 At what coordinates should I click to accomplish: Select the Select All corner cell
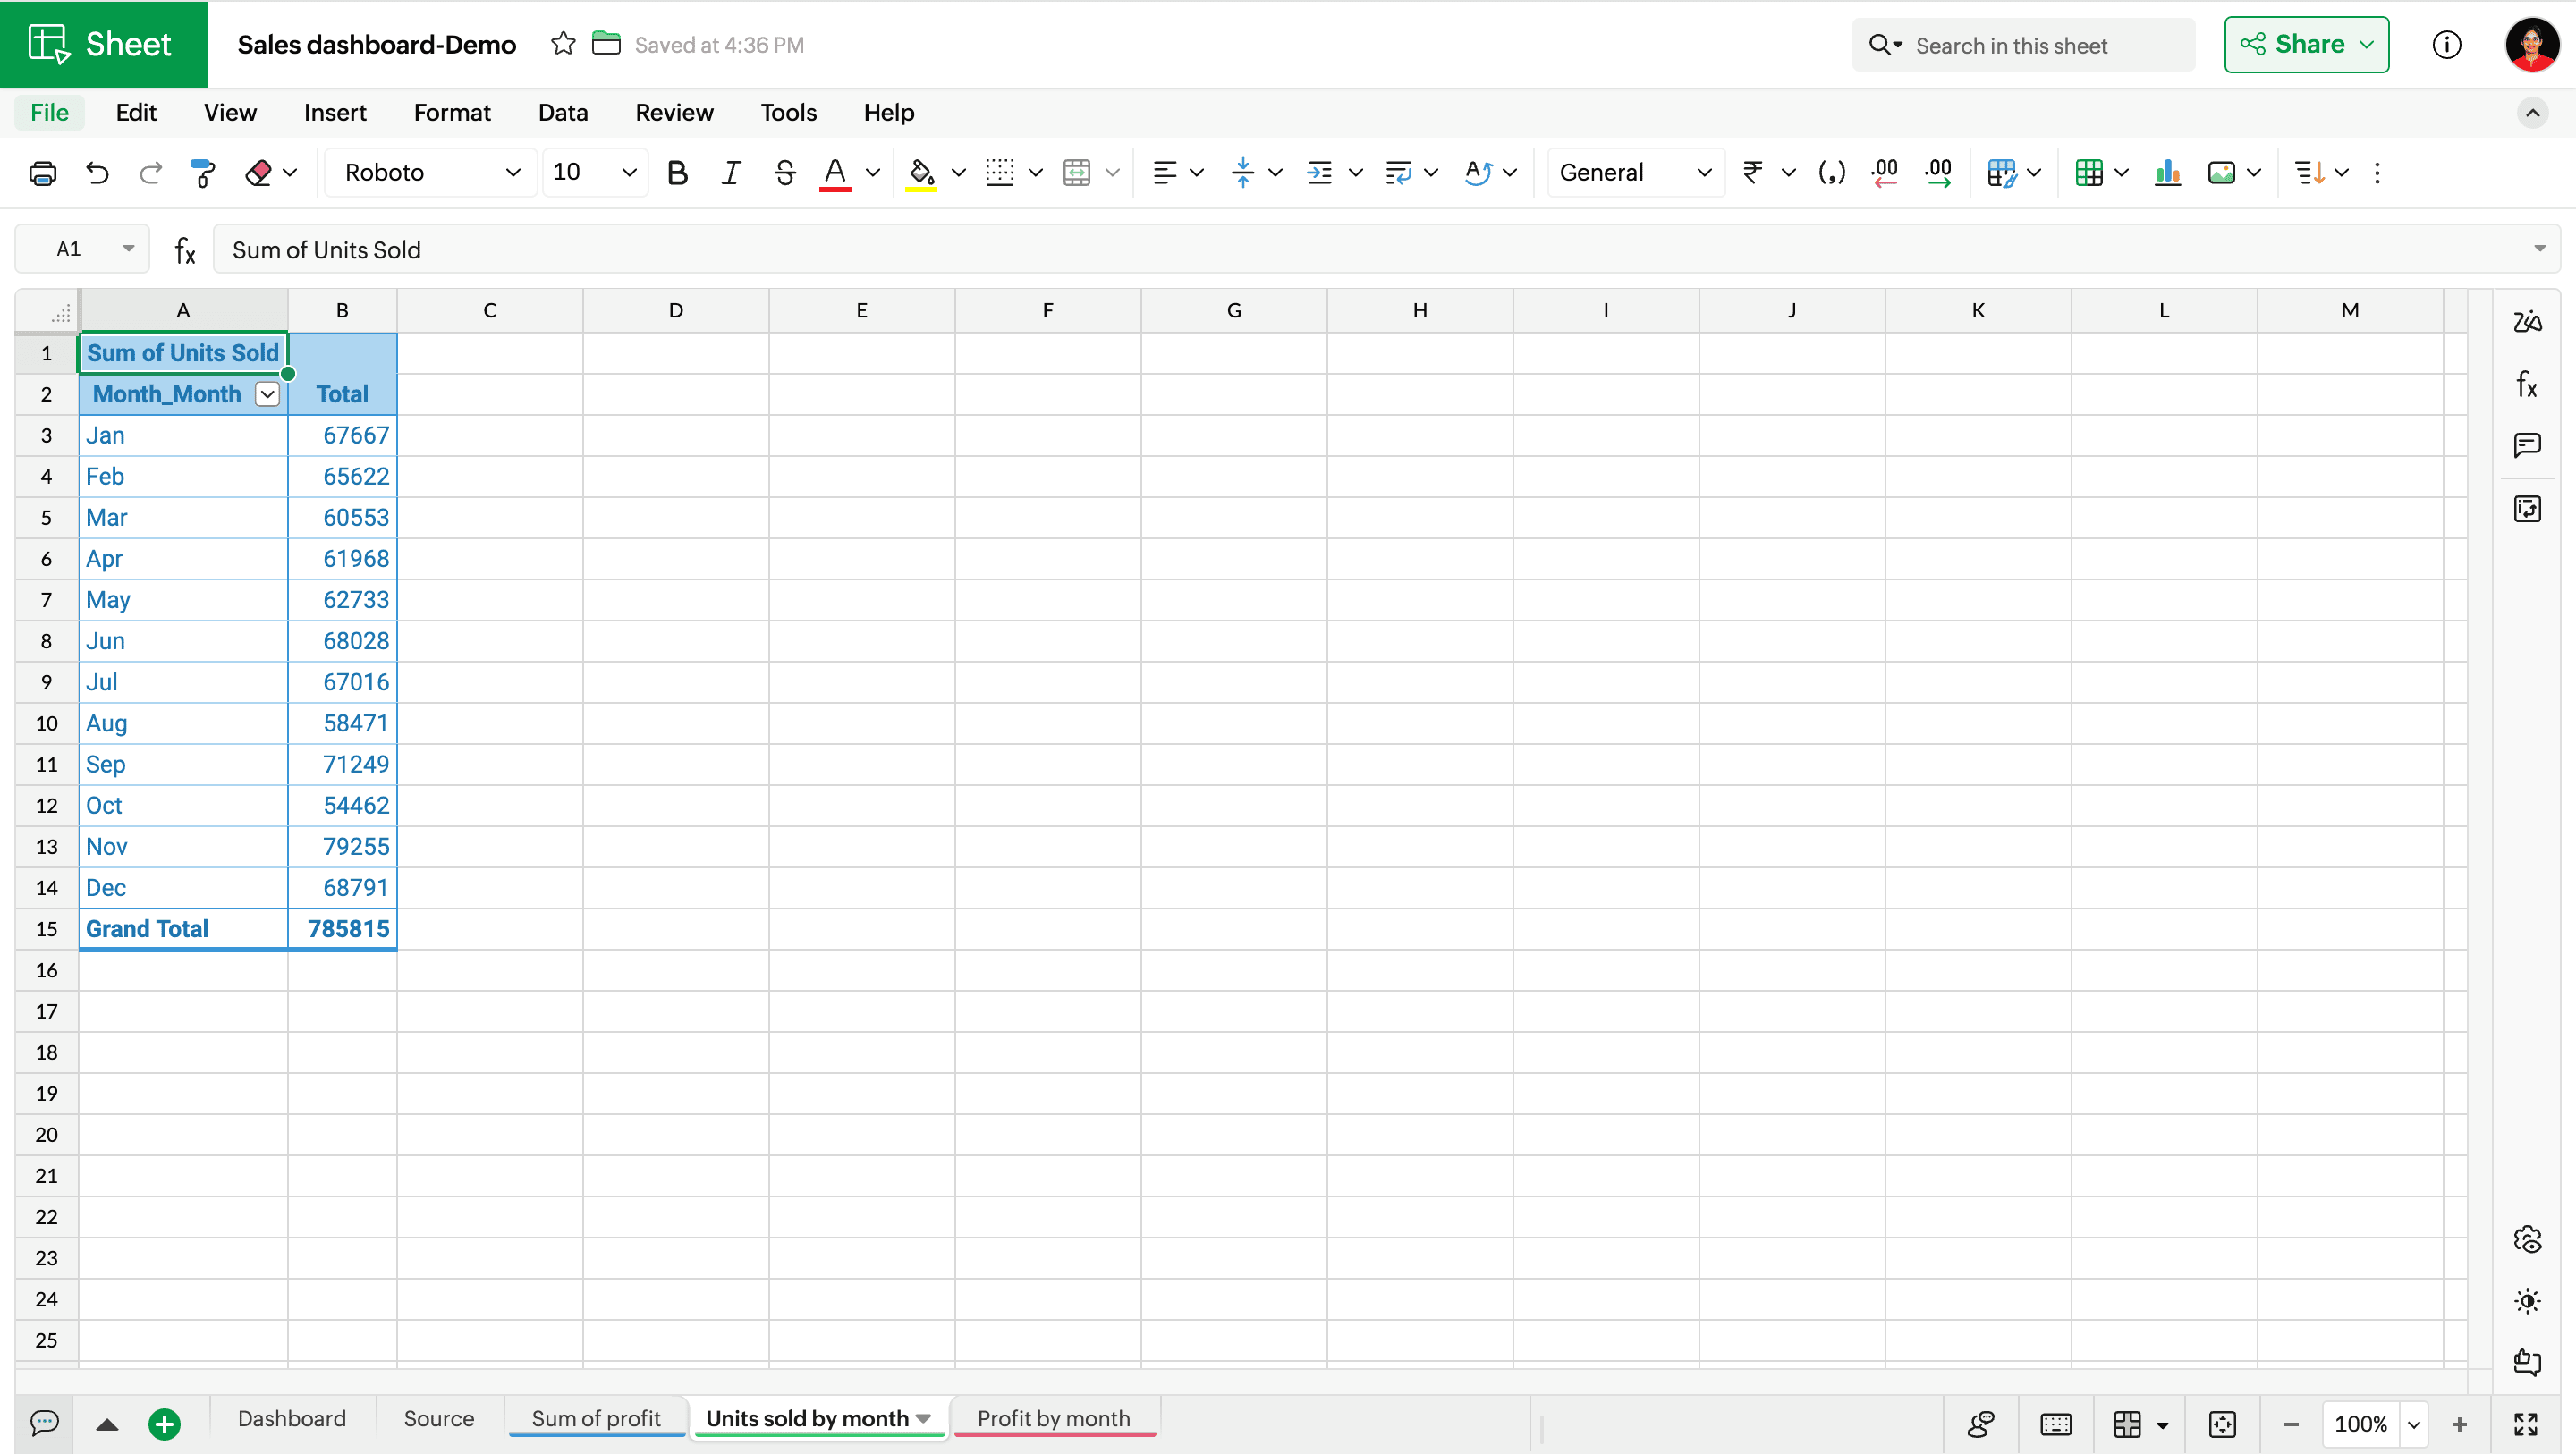click(x=48, y=311)
